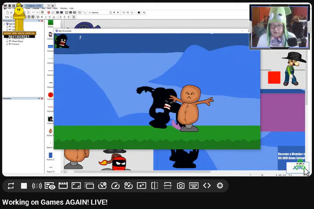Screen dimensions: 314x209
Task: Click the object list scroll down arrow
Action: coord(62,172)
